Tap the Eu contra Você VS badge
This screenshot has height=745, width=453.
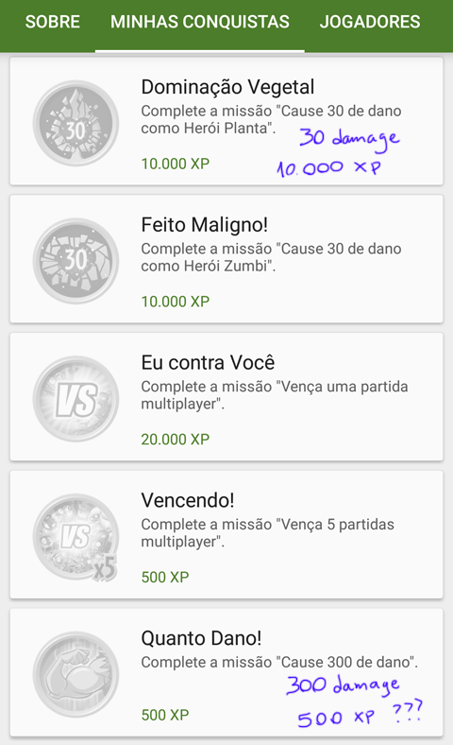pos(75,399)
